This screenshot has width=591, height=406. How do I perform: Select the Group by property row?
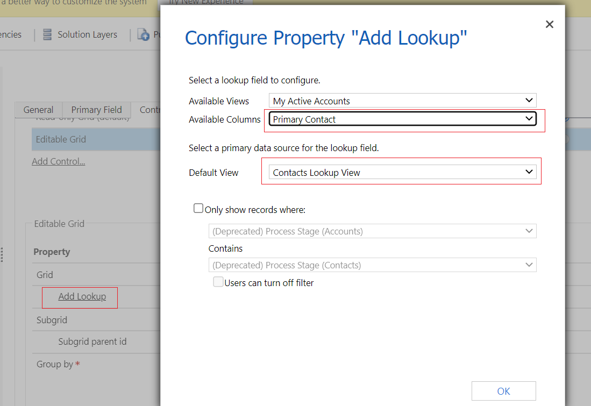(x=96, y=364)
